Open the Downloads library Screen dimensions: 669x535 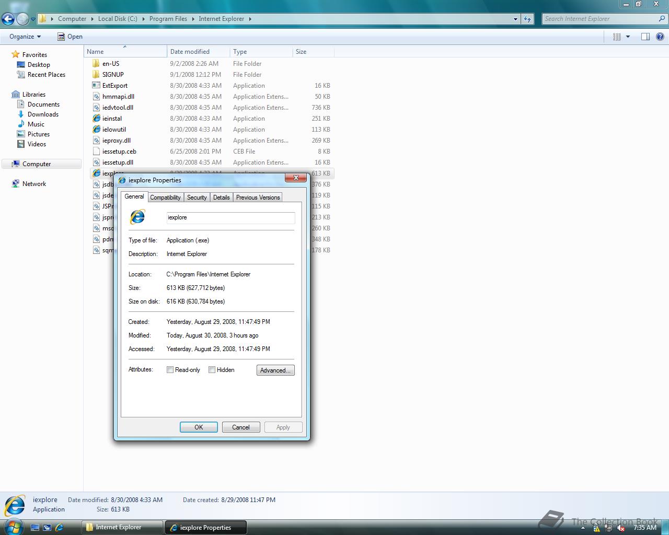tap(43, 114)
